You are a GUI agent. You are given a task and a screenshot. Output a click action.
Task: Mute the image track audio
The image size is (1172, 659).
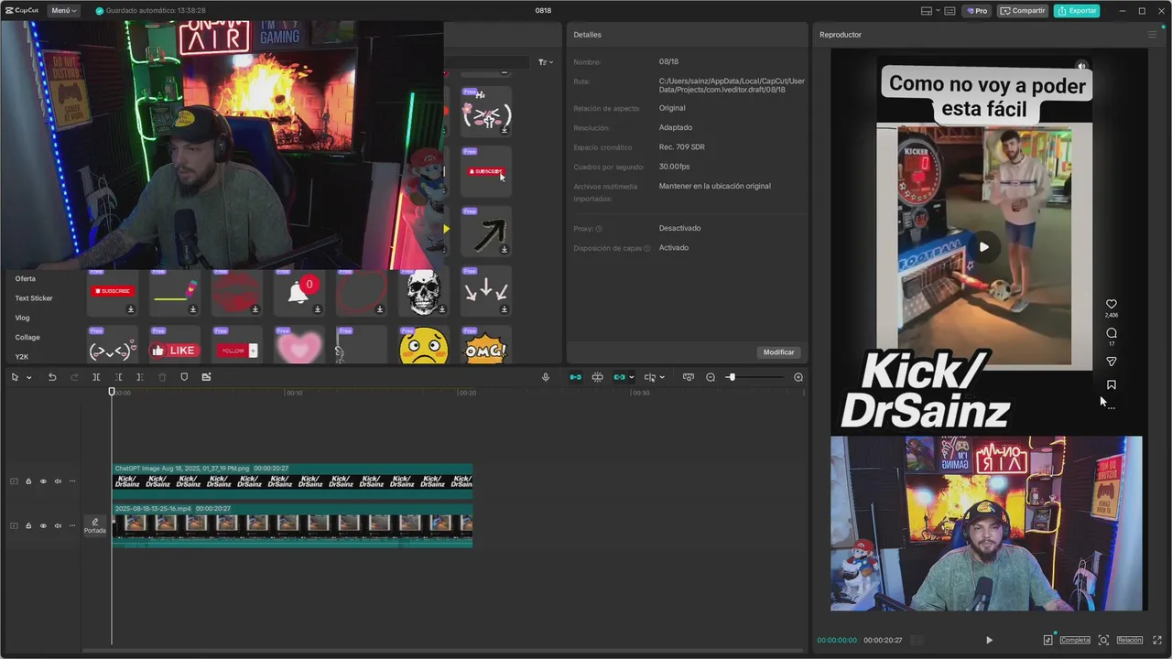click(x=58, y=481)
